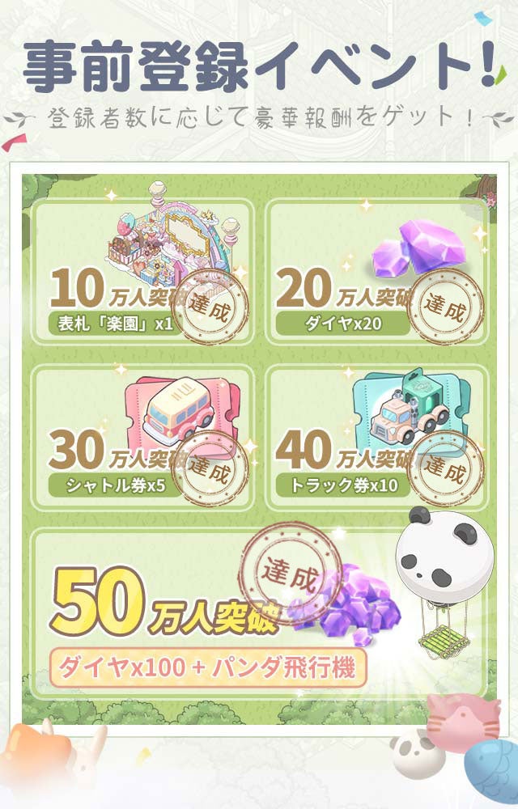Screen dimensions: 518x809
Task: Click the 登録者数に応じて豪華報酬をゲット subtitle
Action: pyautogui.click(x=261, y=118)
